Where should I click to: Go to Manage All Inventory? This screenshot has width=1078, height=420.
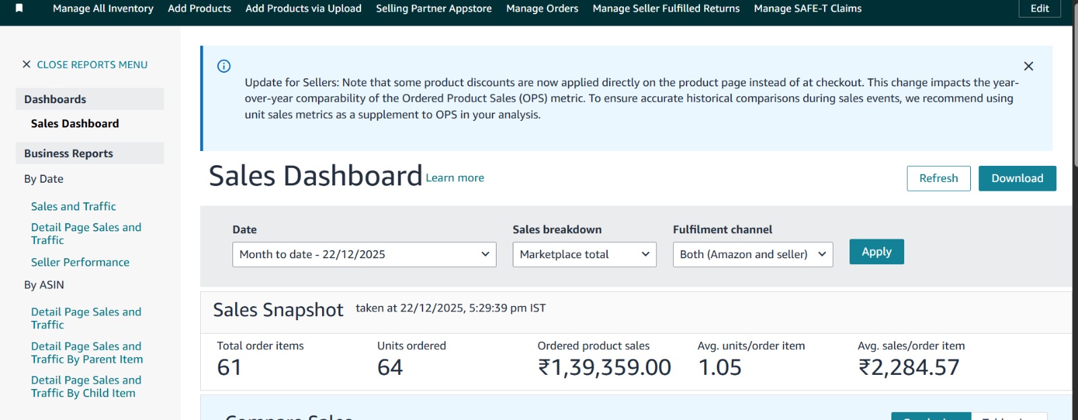coord(103,9)
